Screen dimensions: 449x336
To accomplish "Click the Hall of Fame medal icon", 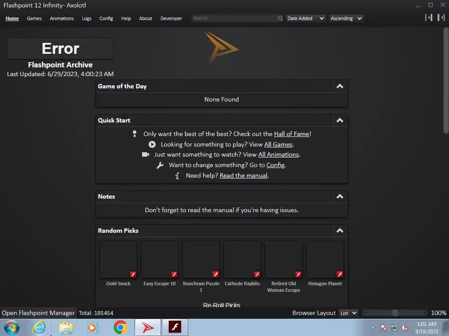I will tap(135, 134).
